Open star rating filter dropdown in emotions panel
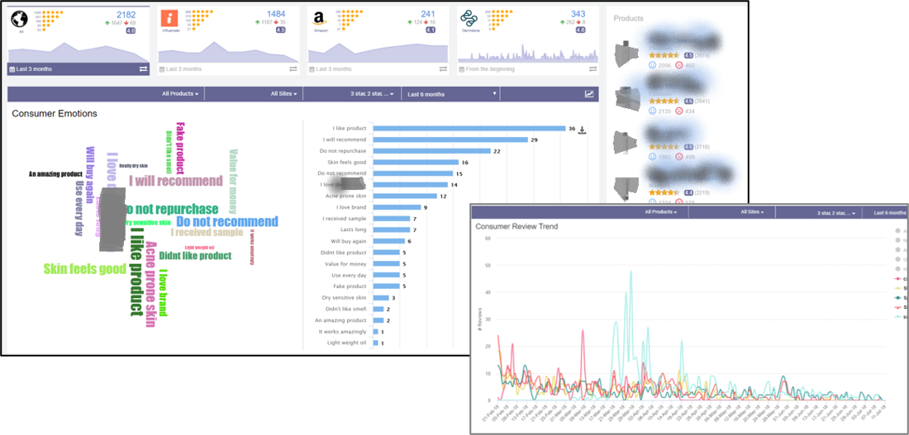Viewport: 909px width, 435px height. tap(375, 94)
